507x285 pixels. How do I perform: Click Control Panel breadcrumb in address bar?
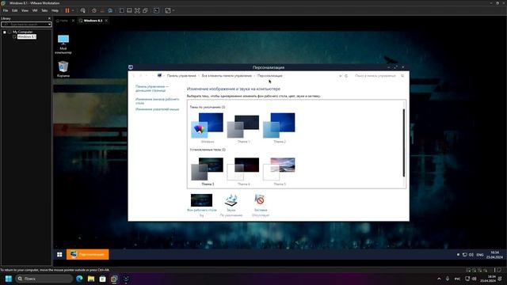pos(181,76)
